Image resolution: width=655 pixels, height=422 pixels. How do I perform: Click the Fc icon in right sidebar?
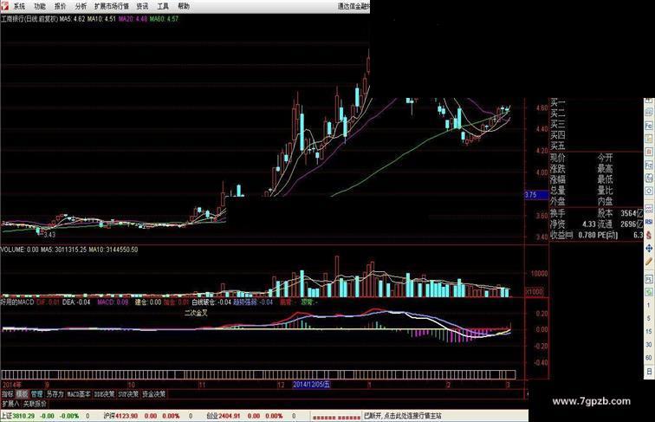pos(649,126)
